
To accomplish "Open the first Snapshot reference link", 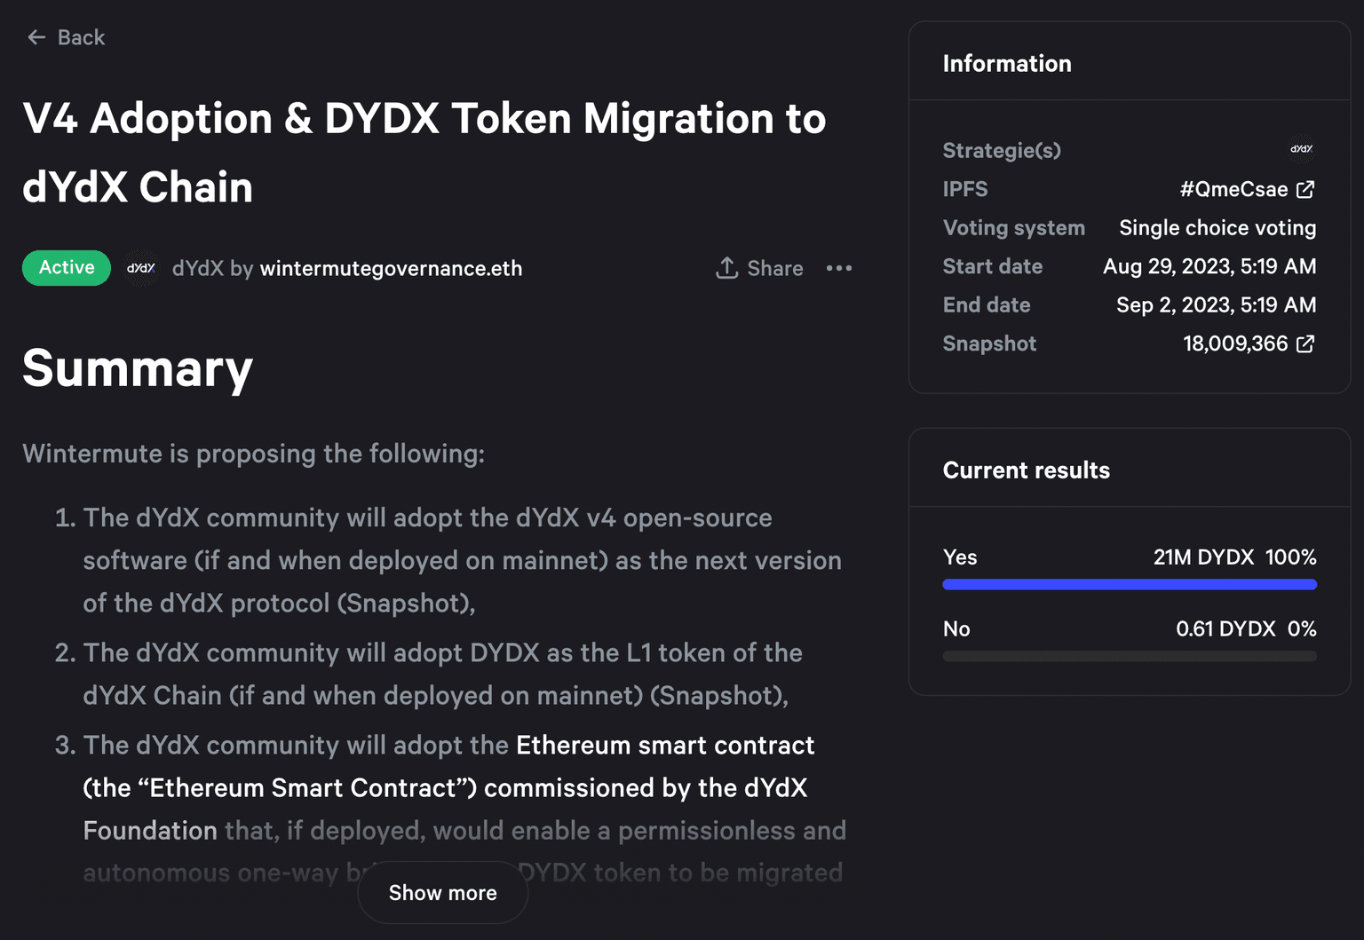I will (404, 603).
